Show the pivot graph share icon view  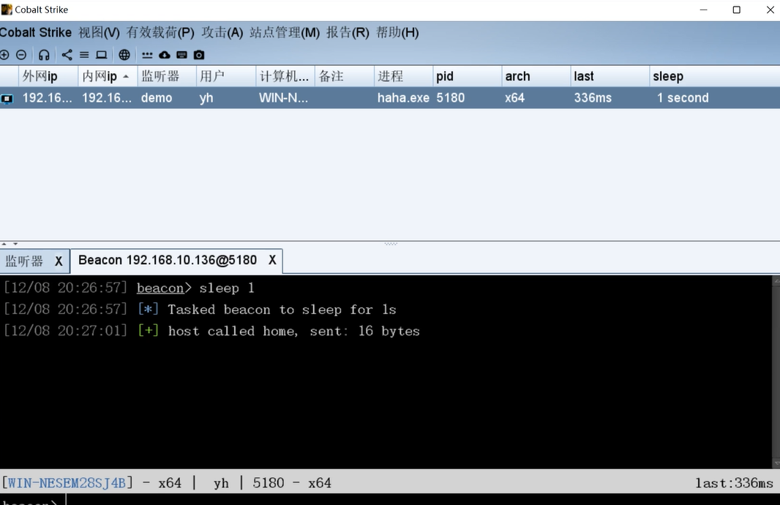(x=67, y=55)
